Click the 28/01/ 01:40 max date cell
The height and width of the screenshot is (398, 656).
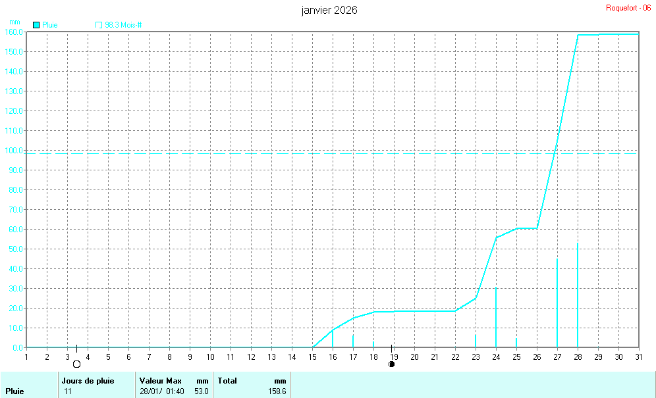(x=161, y=391)
